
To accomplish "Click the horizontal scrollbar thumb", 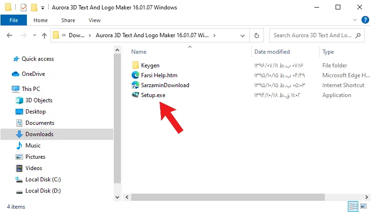I will pyautogui.click(x=228, y=197).
